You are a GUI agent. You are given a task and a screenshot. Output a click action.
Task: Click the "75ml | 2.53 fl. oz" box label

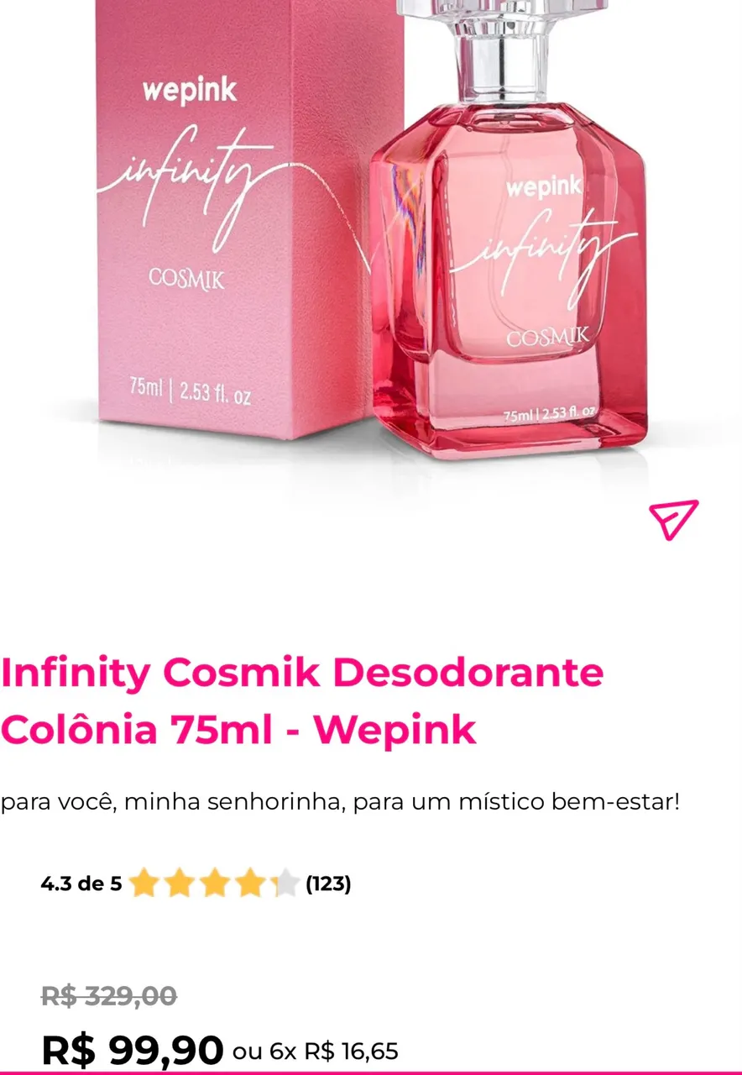(190, 390)
